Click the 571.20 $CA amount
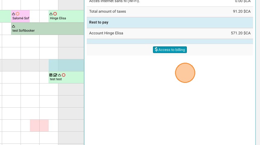 [x=241, y=33]
